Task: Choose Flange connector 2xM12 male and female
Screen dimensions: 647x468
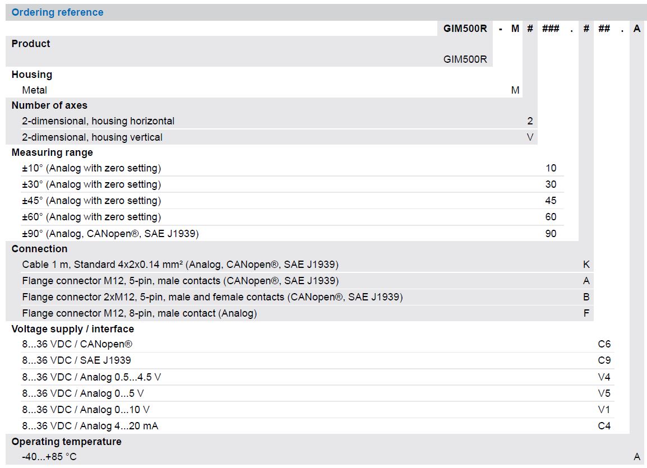Action: (212, 297)
